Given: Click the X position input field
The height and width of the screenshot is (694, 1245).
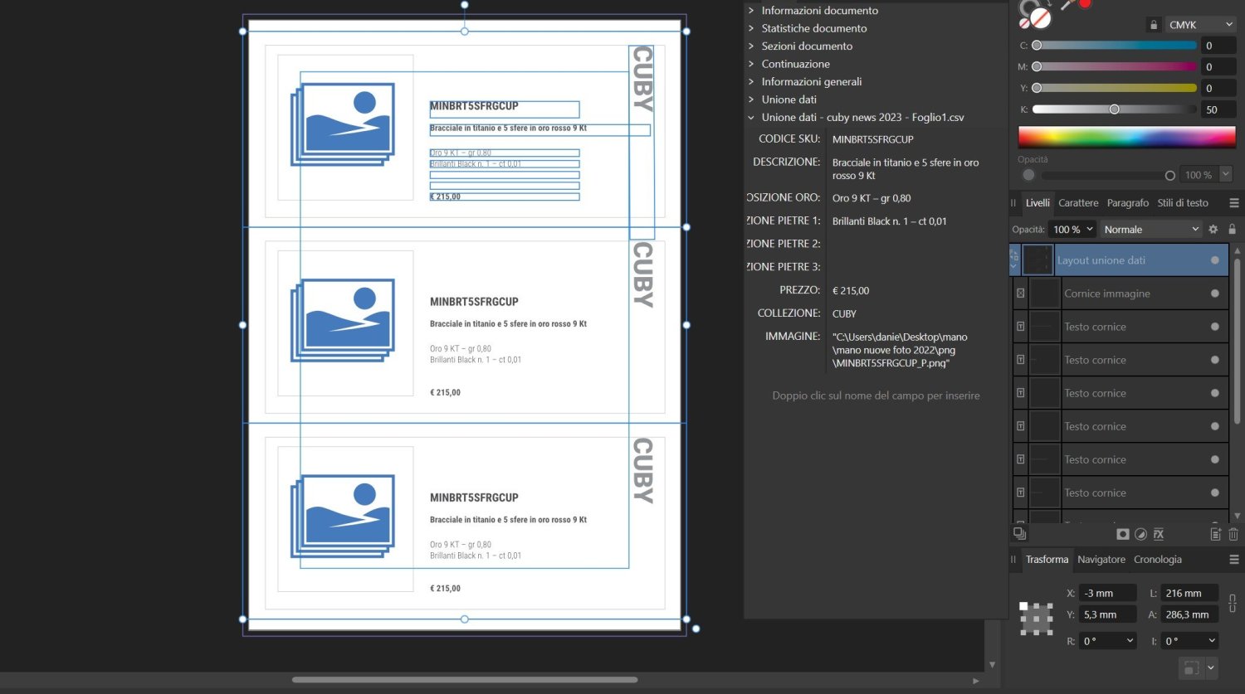Looking at the screenshot, I should (x=1107, y=593).
